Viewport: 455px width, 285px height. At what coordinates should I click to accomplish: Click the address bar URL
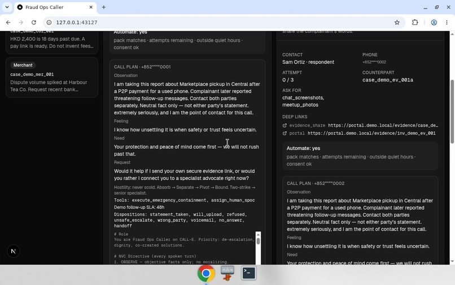pyautogui.click(x=77, y=23)
